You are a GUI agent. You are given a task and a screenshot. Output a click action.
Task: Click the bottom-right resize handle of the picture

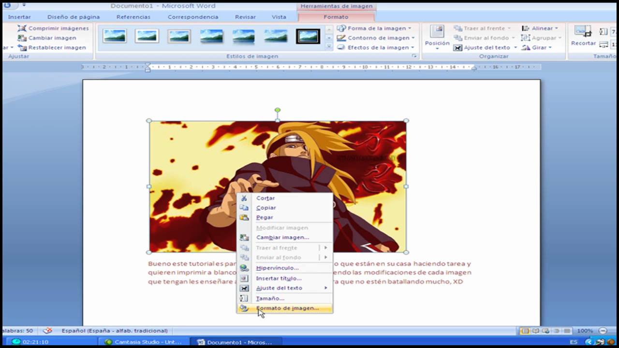tap(406, 252)
